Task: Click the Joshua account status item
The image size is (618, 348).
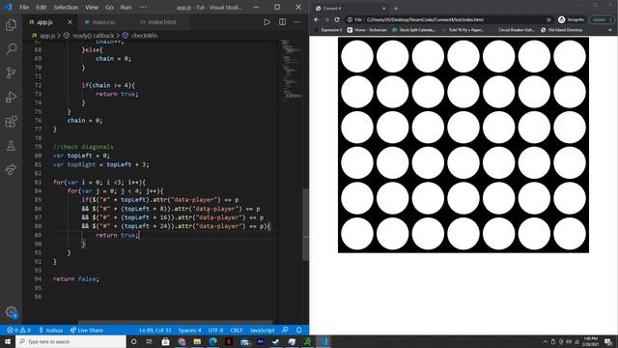Action: 51,330
